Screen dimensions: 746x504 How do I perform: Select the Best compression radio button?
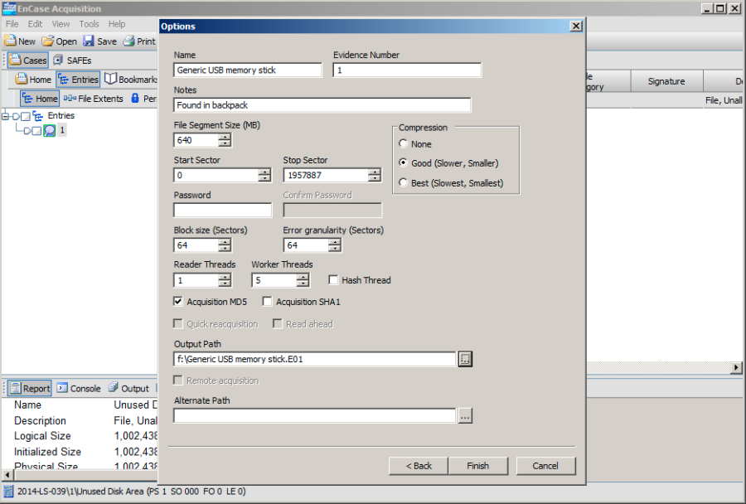pyautogui.click(x=404, y=182)
